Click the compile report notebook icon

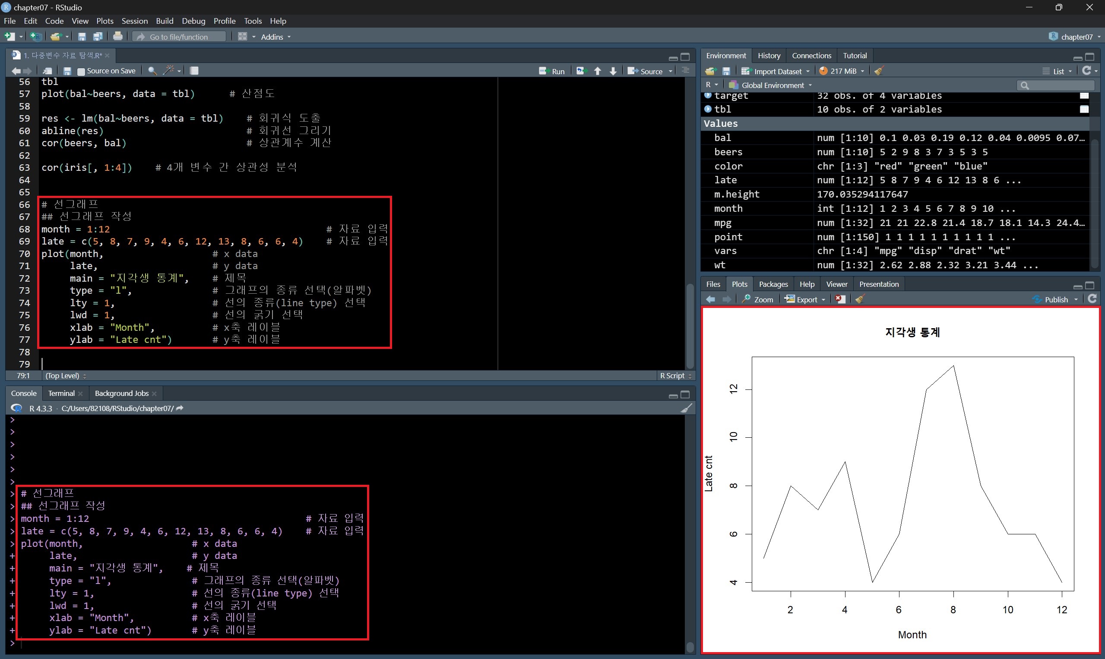click(x=194, y=71)
